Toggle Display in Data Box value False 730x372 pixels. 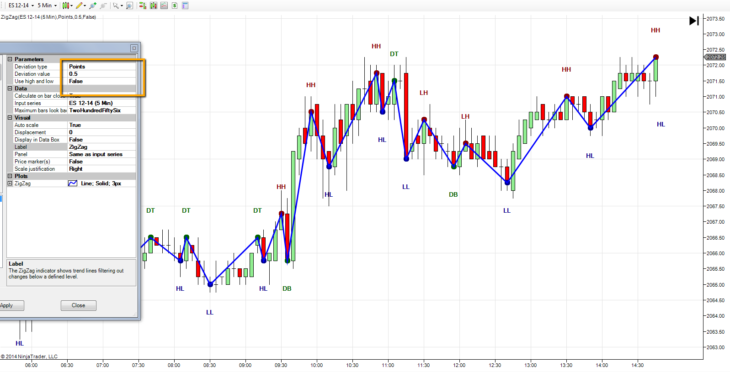(101, 140)
